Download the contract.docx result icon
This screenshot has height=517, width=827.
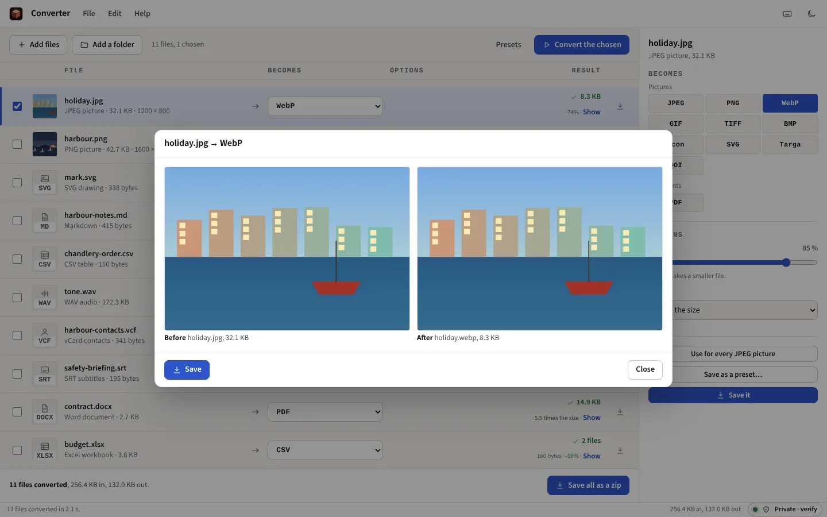[620, 412]
